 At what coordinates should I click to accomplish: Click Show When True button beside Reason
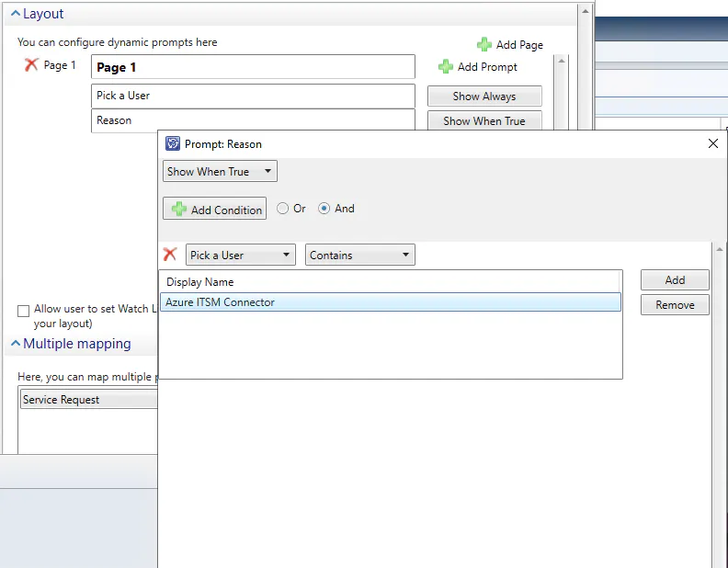pyautogui.click(x=484, y=120)
